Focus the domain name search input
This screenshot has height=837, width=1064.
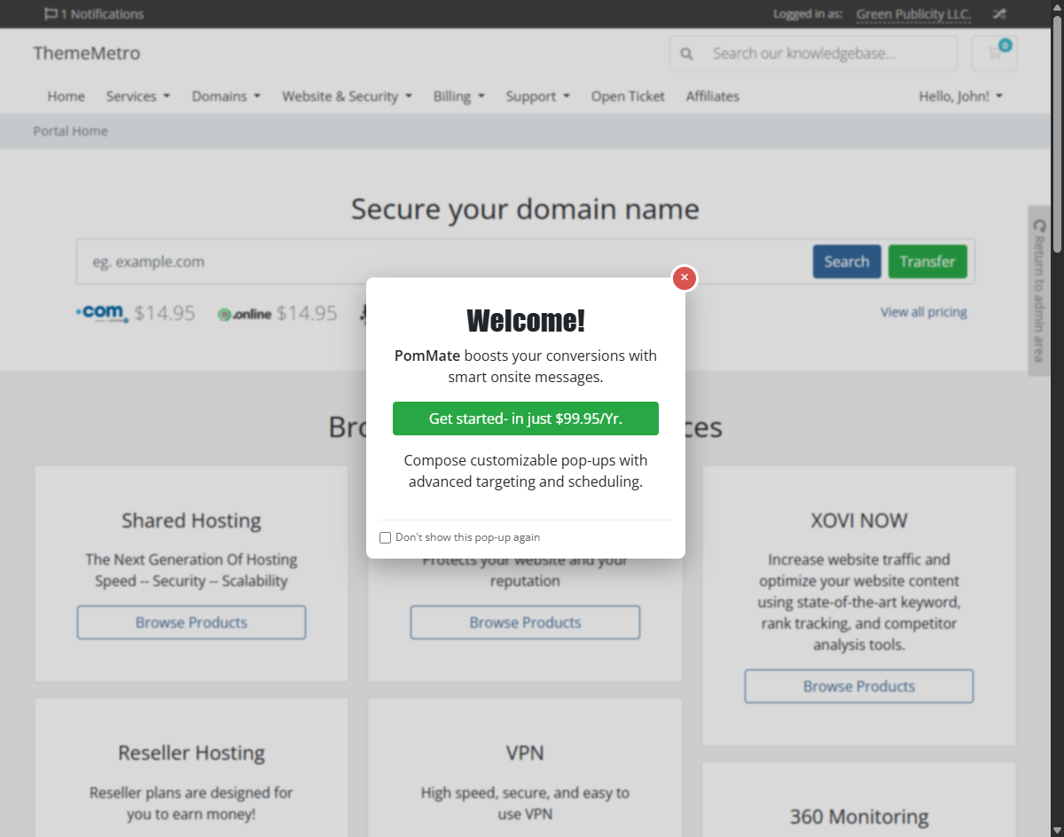(x=443, y=262)
